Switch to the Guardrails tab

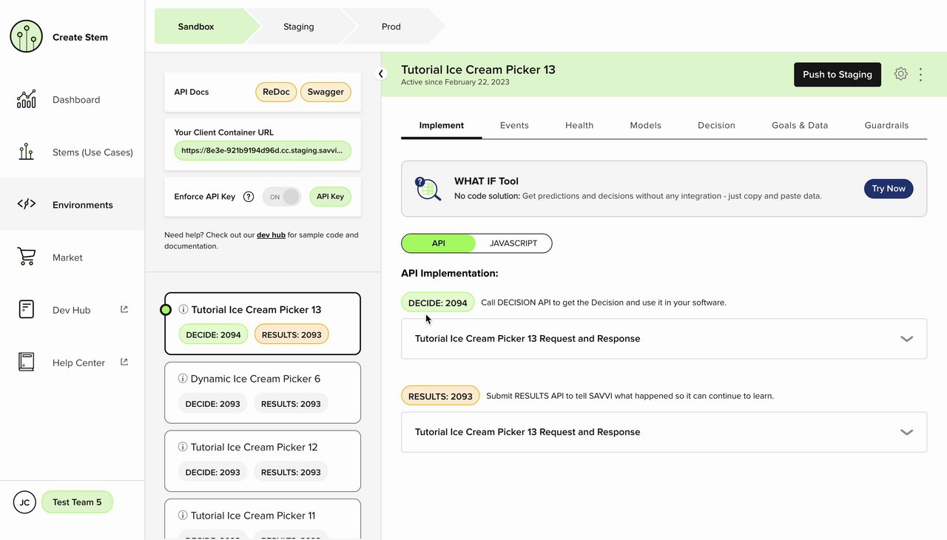(x=886, y=125)
